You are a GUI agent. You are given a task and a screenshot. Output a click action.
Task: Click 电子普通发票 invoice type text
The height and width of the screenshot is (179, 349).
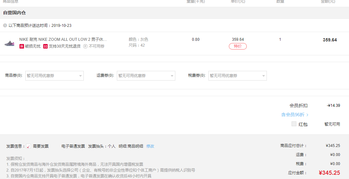(73, 146)
